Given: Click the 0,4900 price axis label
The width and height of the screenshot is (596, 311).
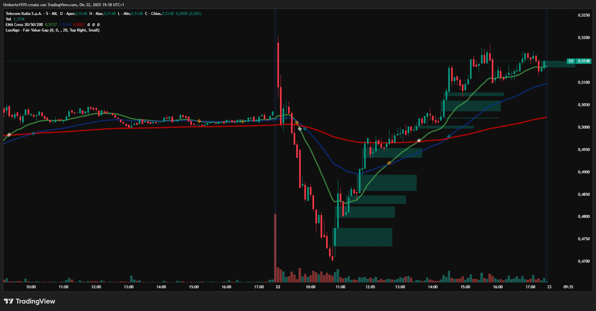Looking at the screenshot, I should (584, 172).
